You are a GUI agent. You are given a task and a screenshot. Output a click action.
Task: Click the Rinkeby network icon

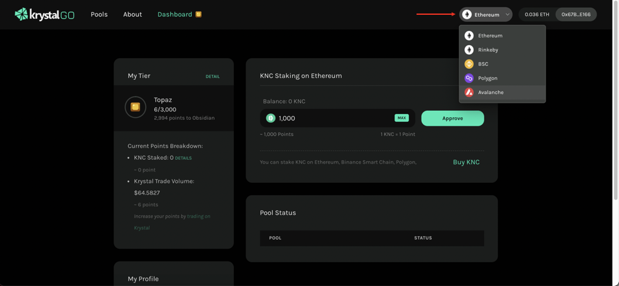point(469,50)
